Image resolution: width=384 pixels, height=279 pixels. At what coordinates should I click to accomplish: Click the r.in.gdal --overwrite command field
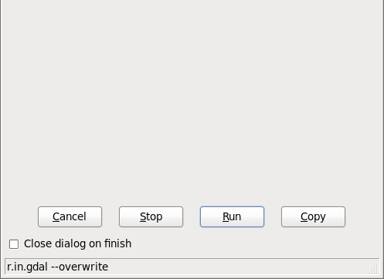tap(192, 267)
